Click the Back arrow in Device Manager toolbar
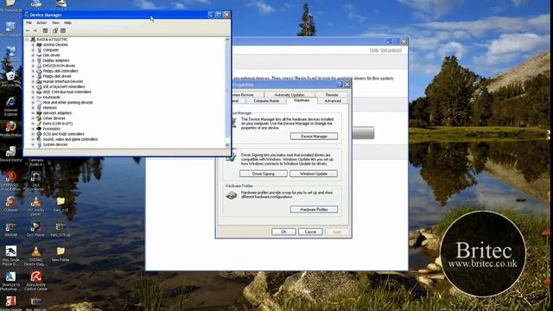The height and width of the screenshot is (311, 553). pyautogui.click(x=28, y=31)
